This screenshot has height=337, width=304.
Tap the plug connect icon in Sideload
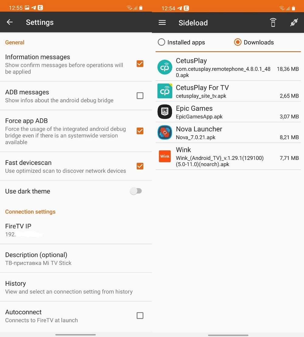294,22
